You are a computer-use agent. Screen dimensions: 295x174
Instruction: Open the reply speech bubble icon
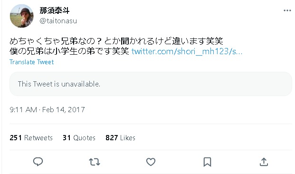38,162
